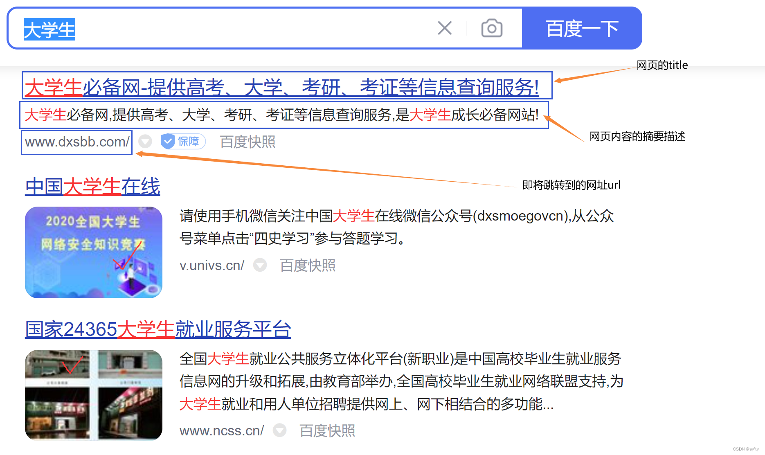Click the 2020全国大学生 网络安全知识竞赛 thumbnail
765x455 pixels.
[x=94, y=252]
